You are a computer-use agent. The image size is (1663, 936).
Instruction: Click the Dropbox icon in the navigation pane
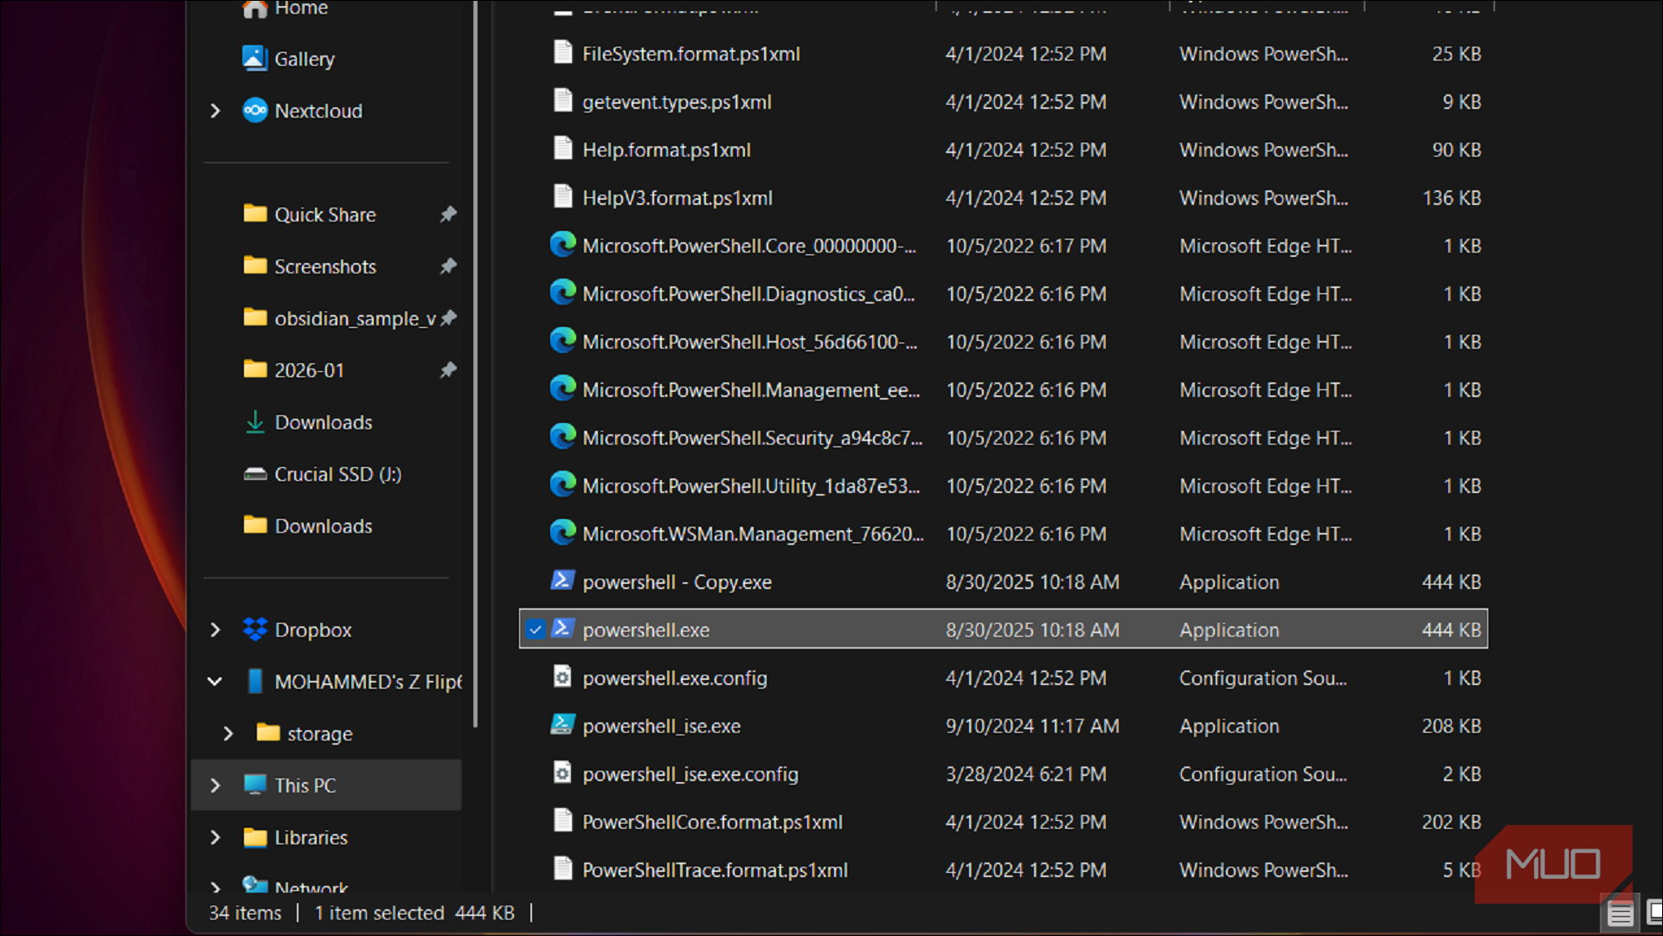coord(254,630)
